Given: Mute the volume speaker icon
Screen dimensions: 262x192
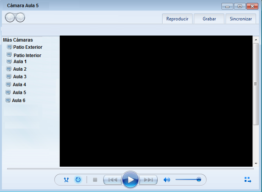Looking at the screenshot, I should click(167, 180).
